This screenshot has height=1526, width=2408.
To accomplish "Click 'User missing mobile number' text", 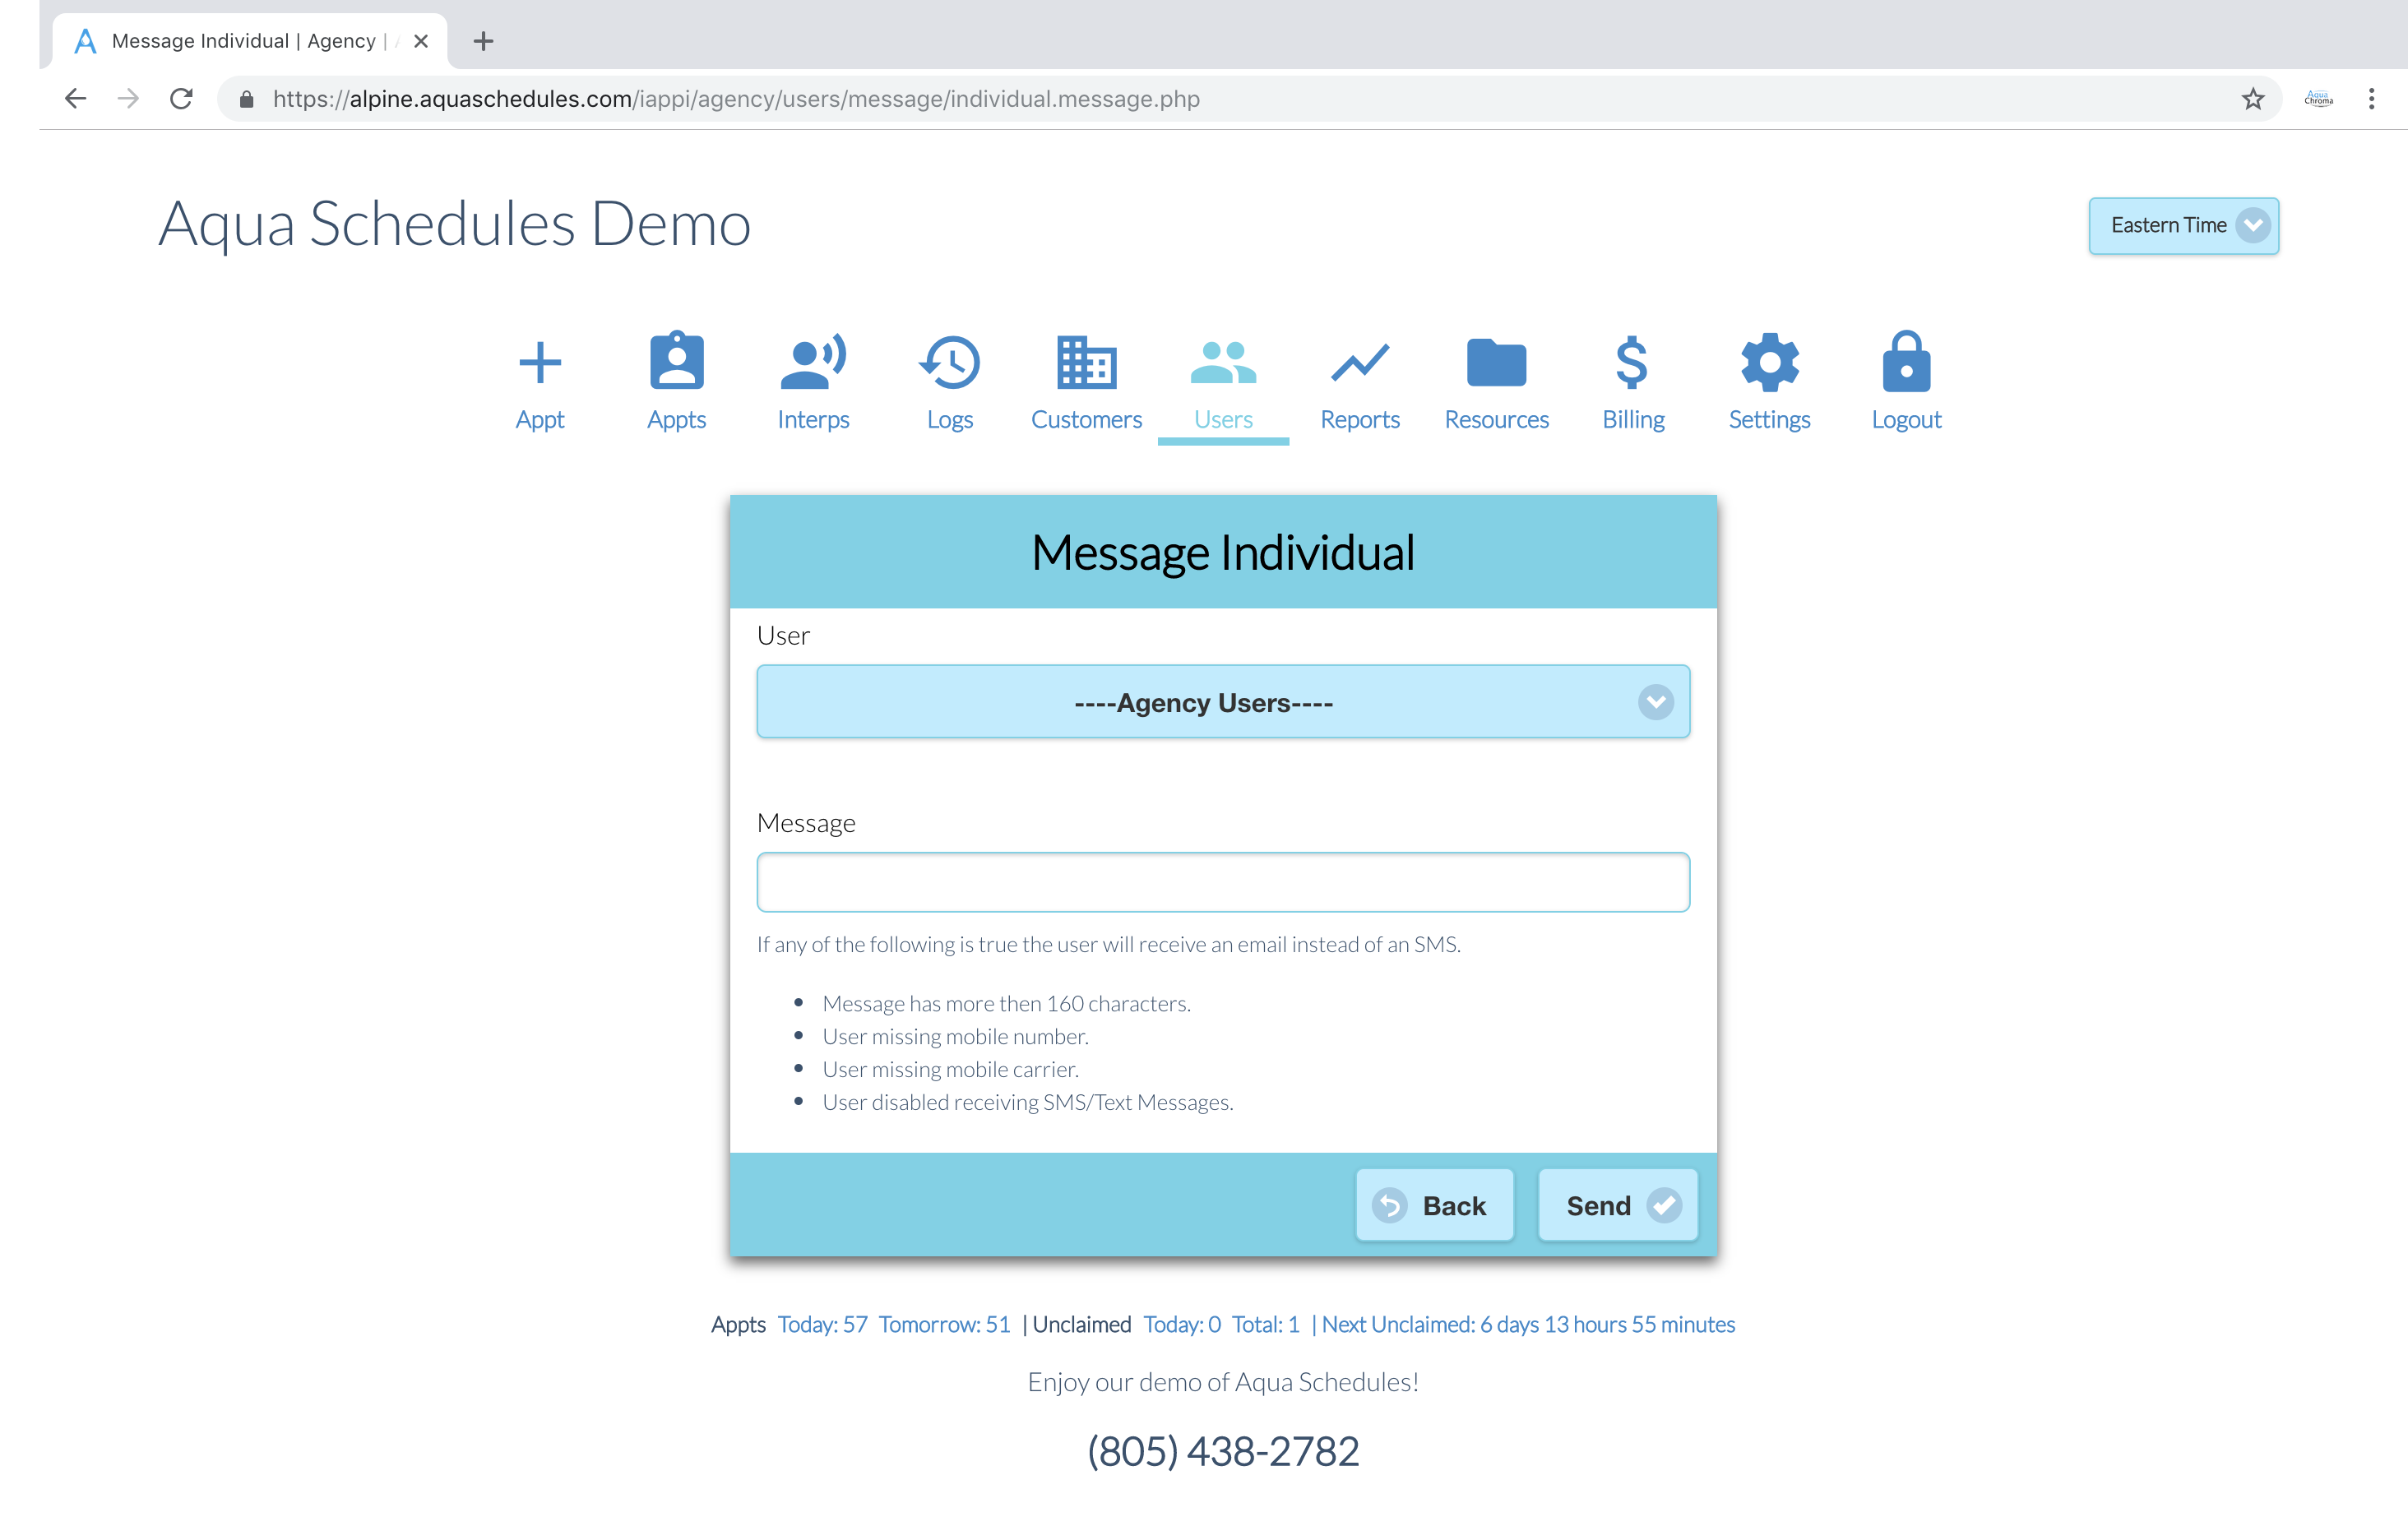I will click(955, 1036).
